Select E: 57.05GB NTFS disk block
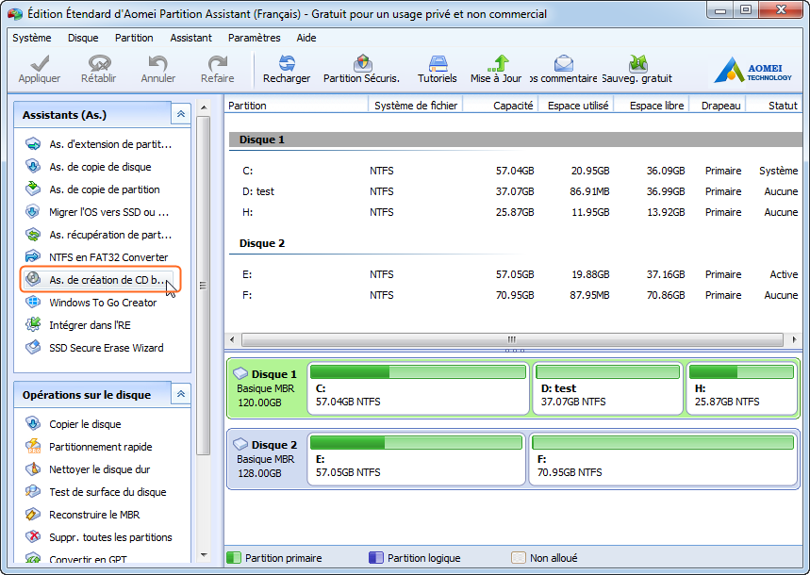Screen dimensions: 810x575 [x=417, y=459]
